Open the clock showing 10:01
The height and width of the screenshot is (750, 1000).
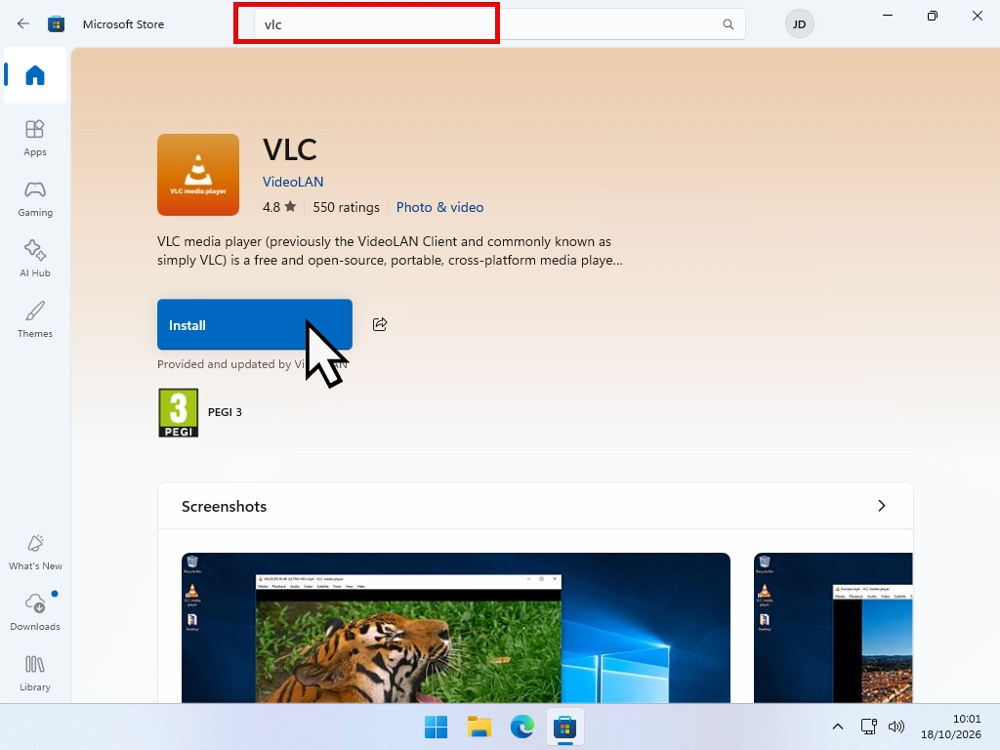point(951,727)
